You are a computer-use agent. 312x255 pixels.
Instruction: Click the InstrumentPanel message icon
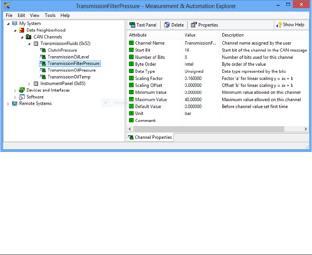coord(36,83)
